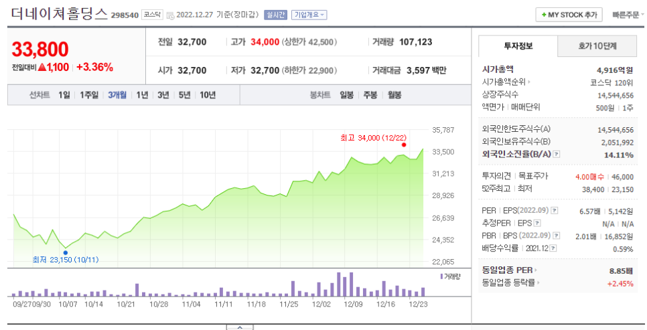Select the 5년 line chart period
This screenshot has height=330, width=647.
click(184, 95)
